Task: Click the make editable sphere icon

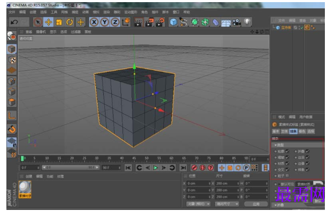Action: [12, 36]
